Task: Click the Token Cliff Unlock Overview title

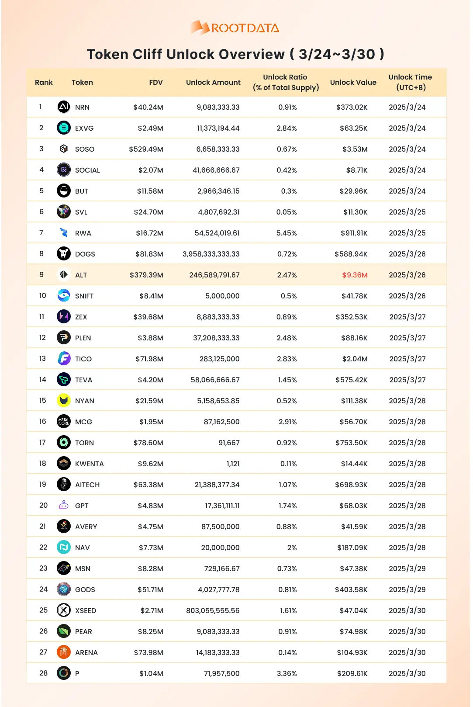Action: 235,54
